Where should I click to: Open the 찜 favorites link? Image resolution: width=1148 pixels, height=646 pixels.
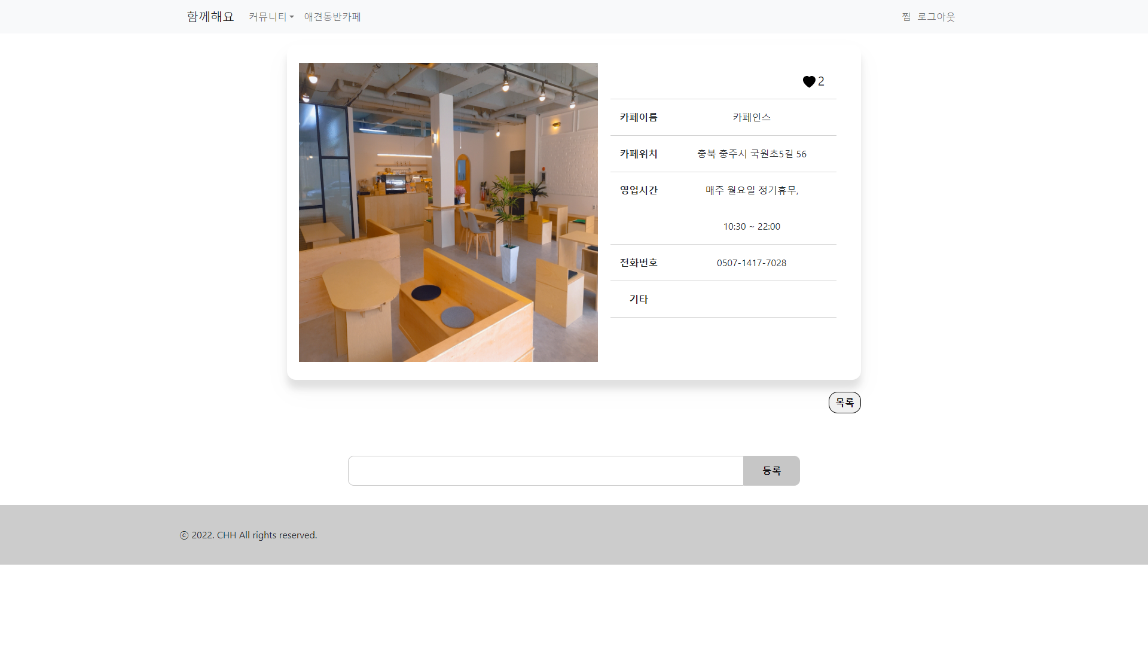coord(906,17)
